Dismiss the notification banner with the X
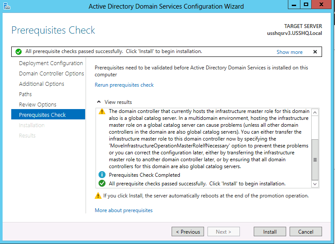335x244 pixels. tap(315, 52)
